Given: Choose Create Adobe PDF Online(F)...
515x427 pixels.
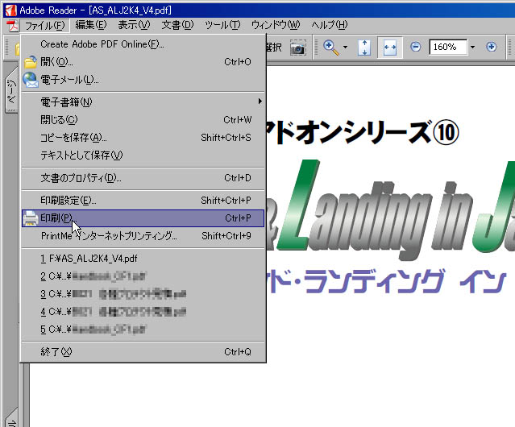Looking at the screenshot, I should 143,44.
